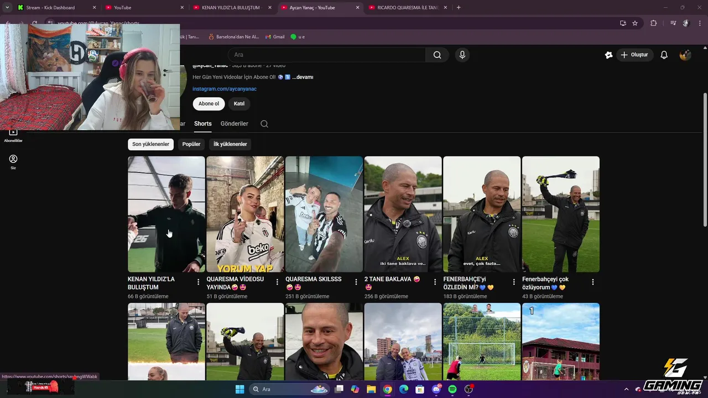Show hidden system tray icons
This screenshot has width=708, height=398.
pyautogui.click(x=626, y=389)
